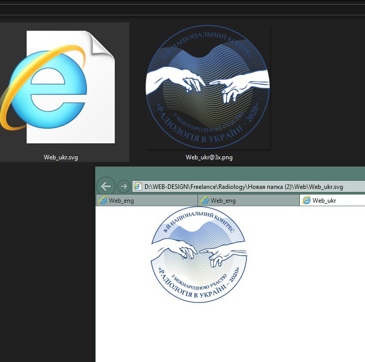The image size is (365, 362).
Task: Go back in Internet Explorer
Action: [x=106, y=186]
